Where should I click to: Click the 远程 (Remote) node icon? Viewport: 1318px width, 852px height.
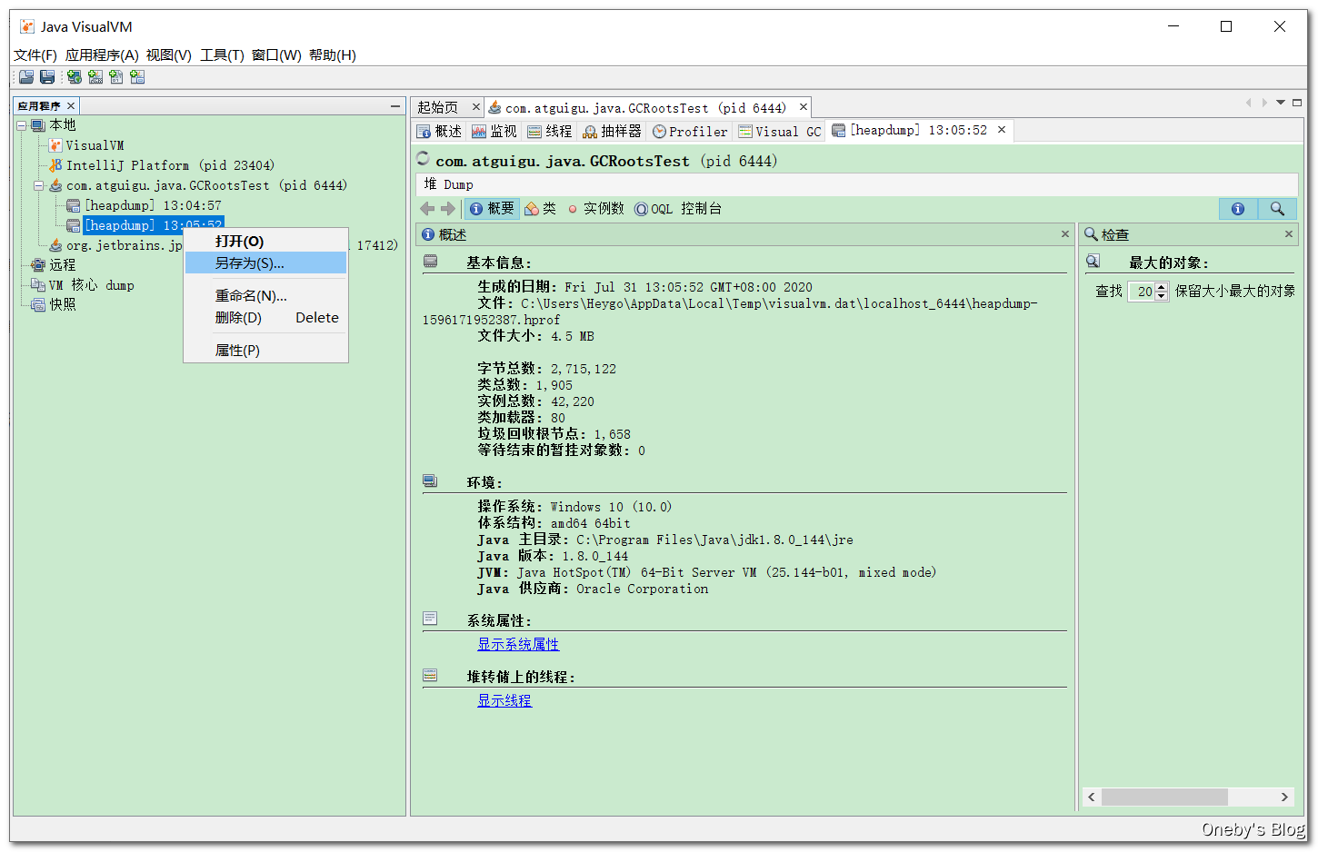point(38,265)
